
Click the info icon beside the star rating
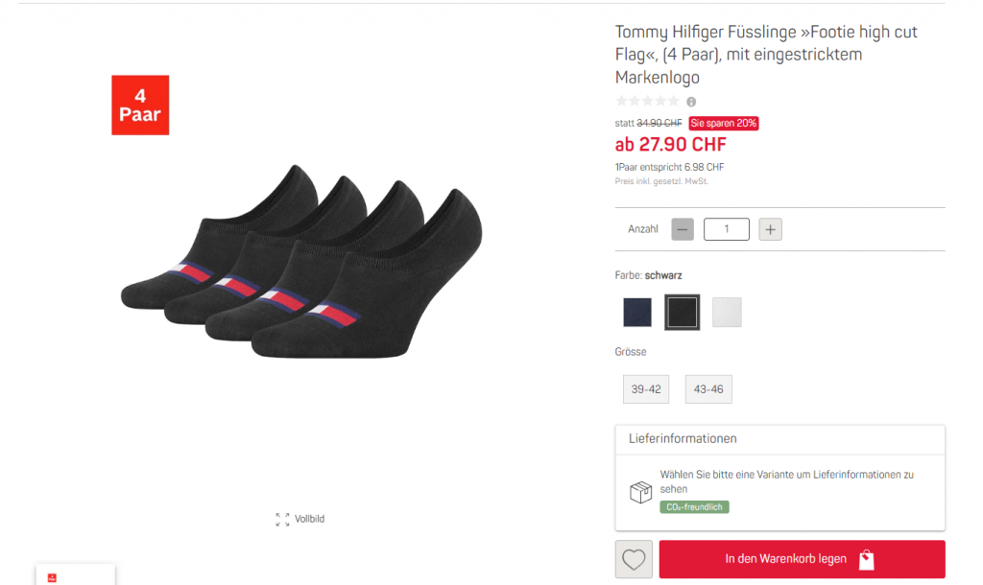coord(691,102)
